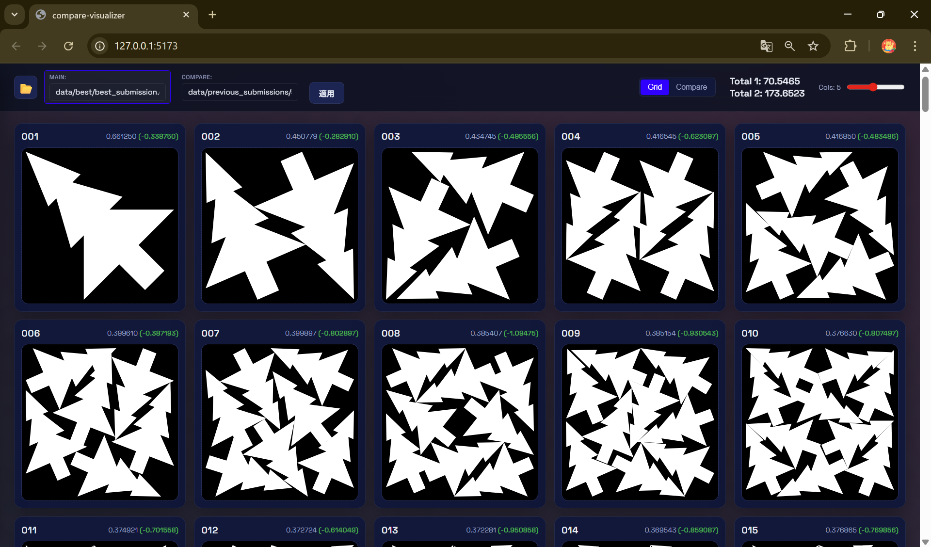Open the browser extensions puzzle icon

point(850,46)
